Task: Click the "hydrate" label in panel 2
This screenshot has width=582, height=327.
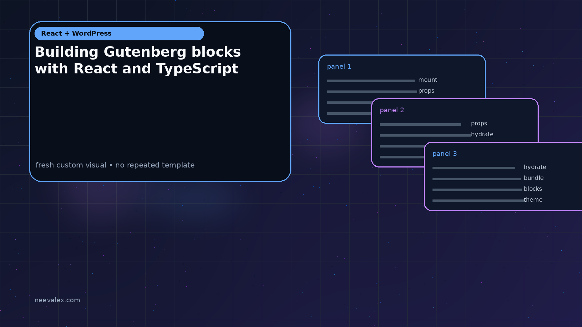Action: point(482,134)
